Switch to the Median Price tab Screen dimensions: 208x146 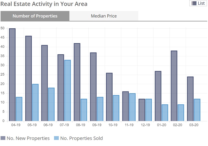tap(104, 16)
